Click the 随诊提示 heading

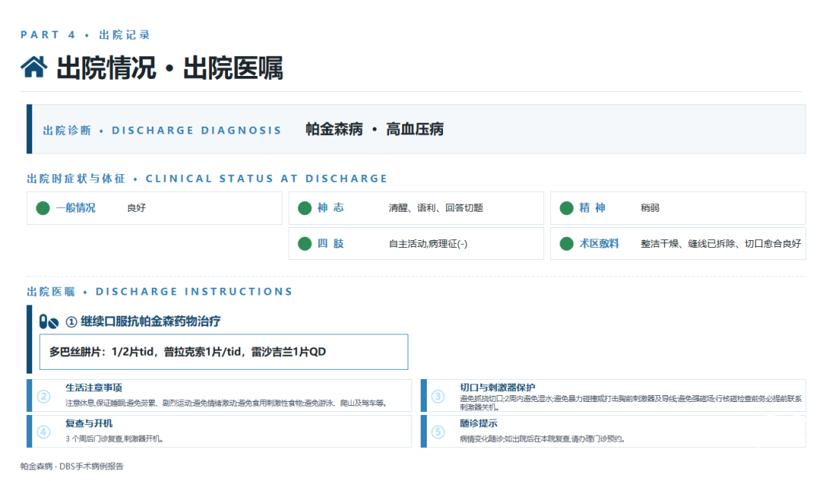[478, 423]
